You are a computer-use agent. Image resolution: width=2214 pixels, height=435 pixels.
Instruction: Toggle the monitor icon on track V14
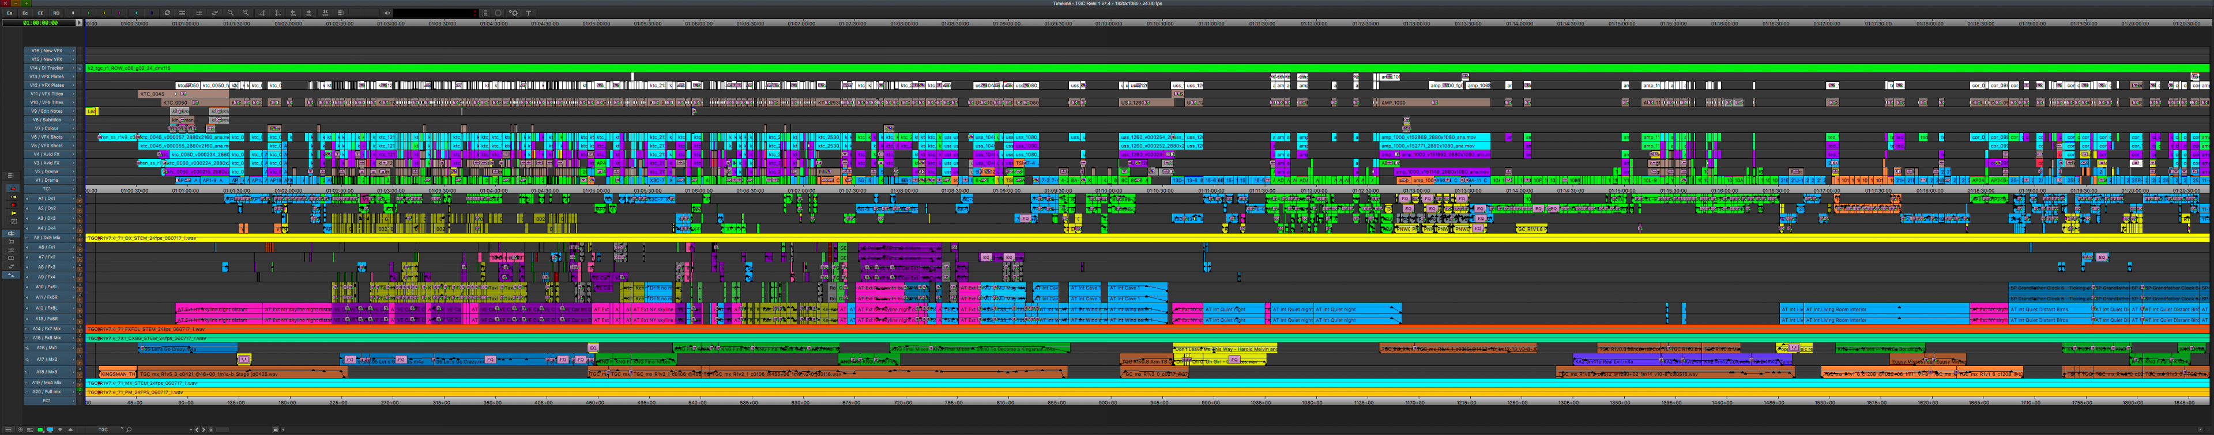point(79,68)
